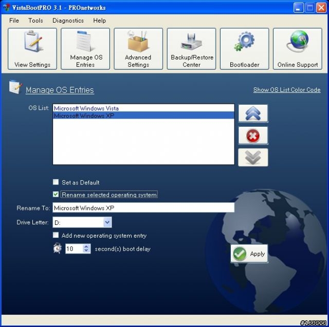Open the Help menu
This screenshot has width=329, height=327.
pyautogui.click(x=99, y=21)
